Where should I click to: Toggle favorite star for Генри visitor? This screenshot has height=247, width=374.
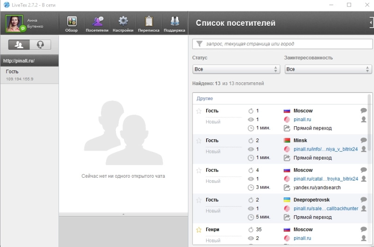pos(198,230)
